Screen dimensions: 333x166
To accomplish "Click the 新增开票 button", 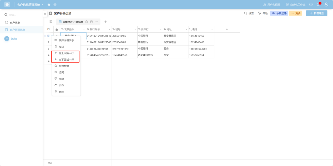I will [x=316, y=13].
